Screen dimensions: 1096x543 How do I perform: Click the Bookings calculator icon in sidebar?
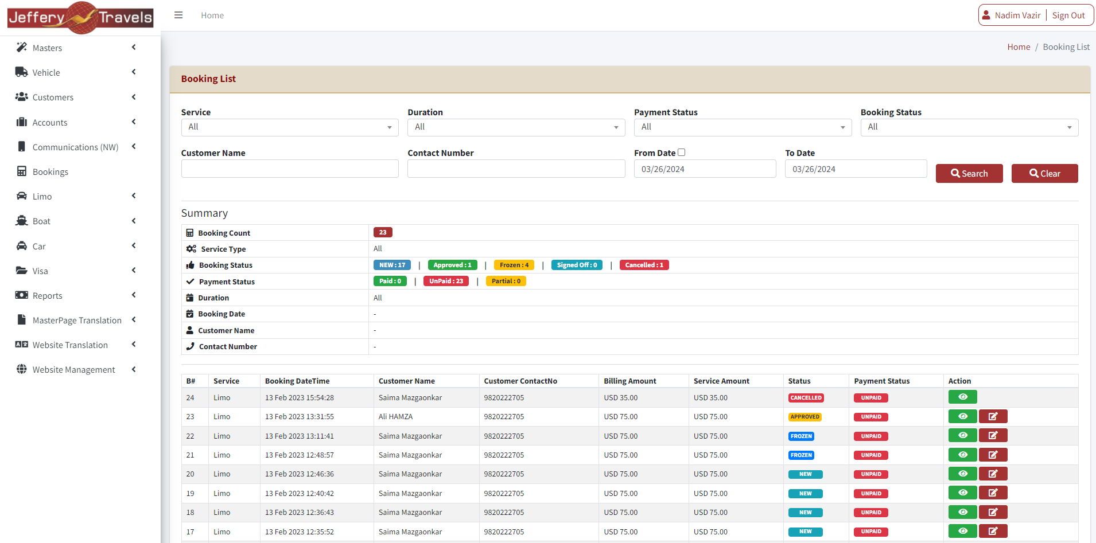pyautogui.click(x=22, y=171)
